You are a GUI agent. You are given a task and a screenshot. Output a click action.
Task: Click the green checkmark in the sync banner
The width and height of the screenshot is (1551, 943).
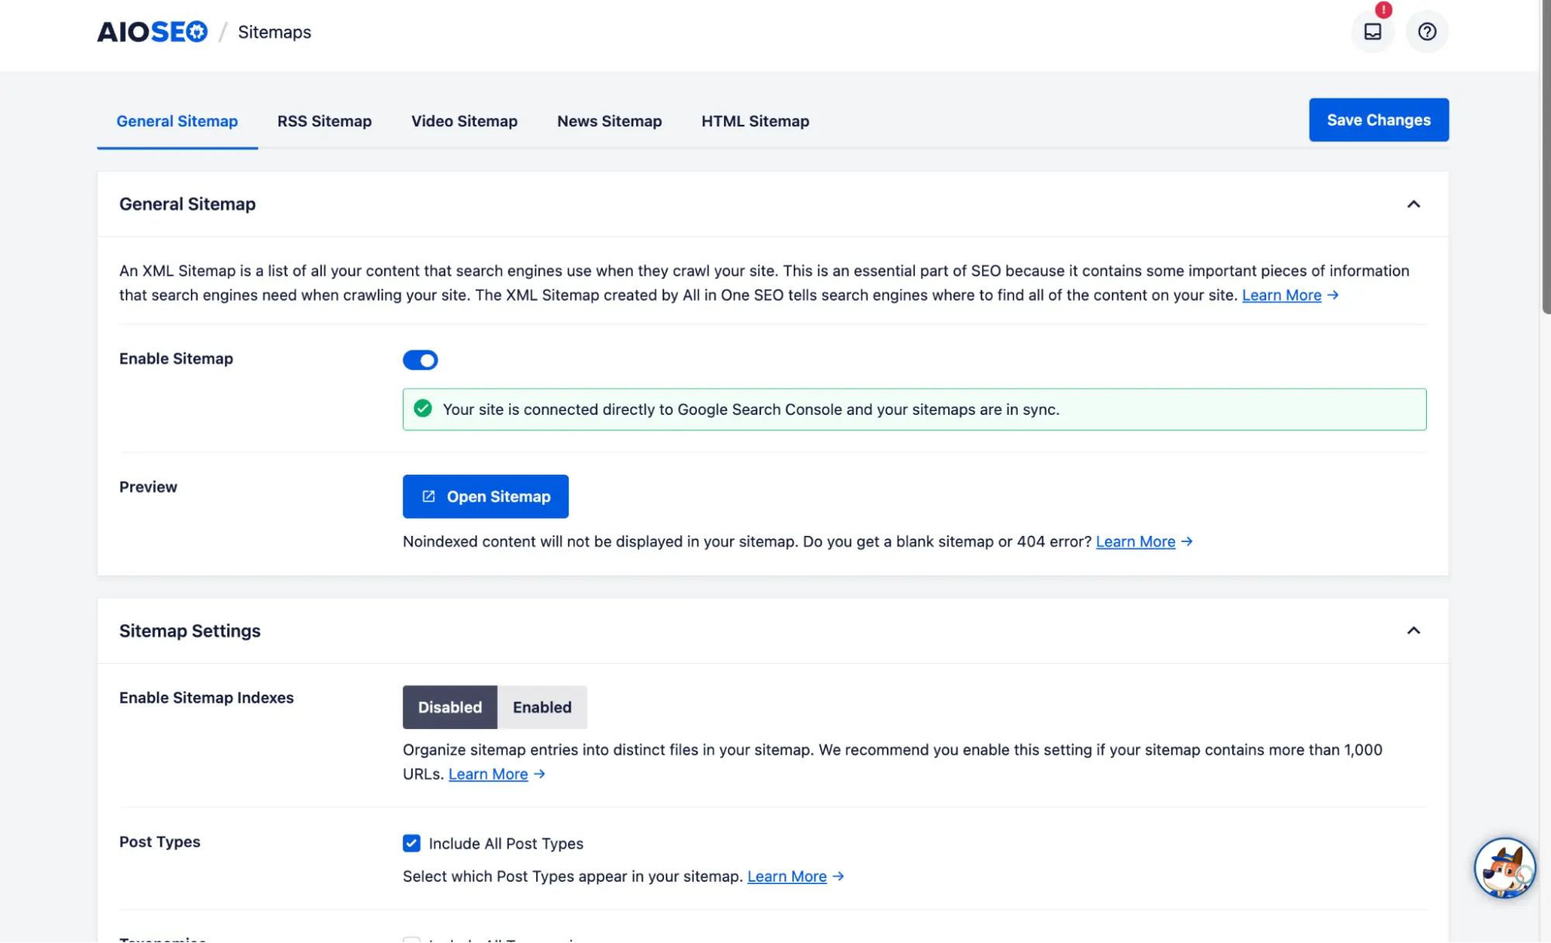pos(423,409)
